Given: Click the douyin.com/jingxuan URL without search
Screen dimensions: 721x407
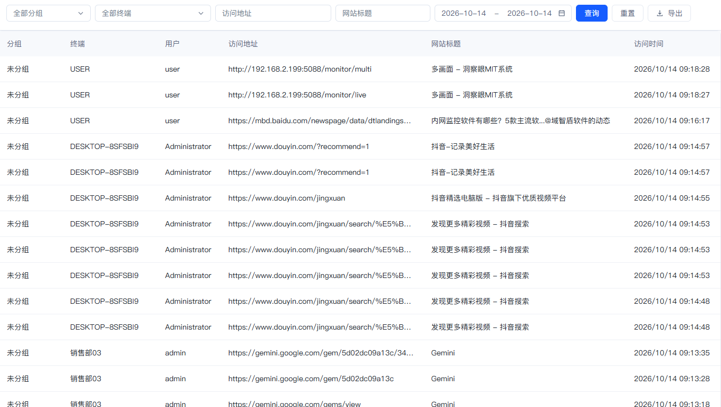Looking at the screenshot, I should pyautogui.click(x=287, y=198).
